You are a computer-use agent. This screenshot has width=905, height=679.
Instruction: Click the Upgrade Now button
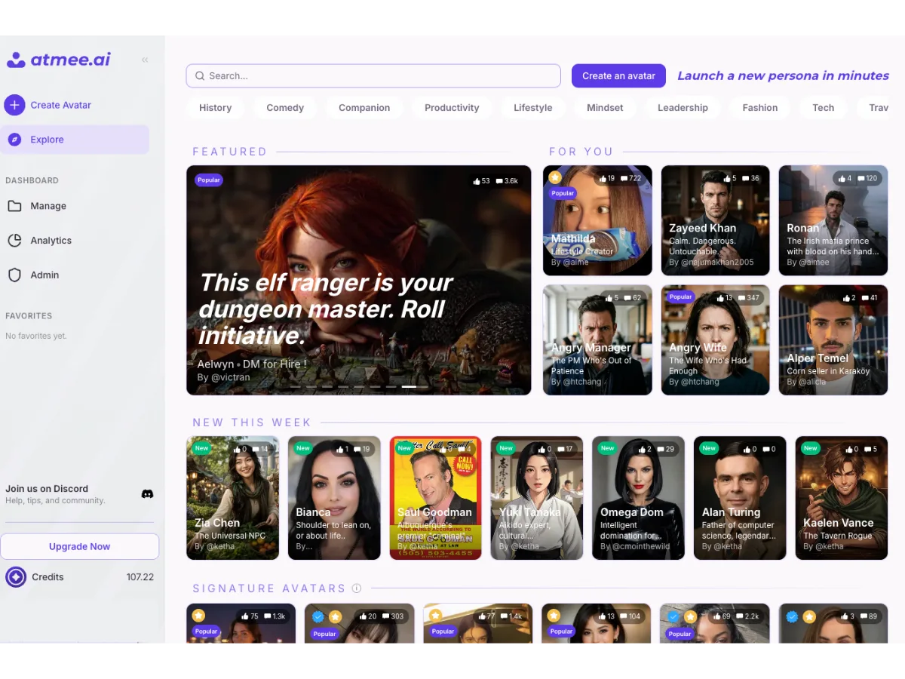tap(79, 546)
